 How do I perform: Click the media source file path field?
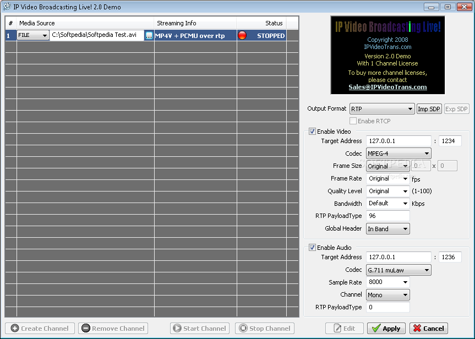coord(97,35)
